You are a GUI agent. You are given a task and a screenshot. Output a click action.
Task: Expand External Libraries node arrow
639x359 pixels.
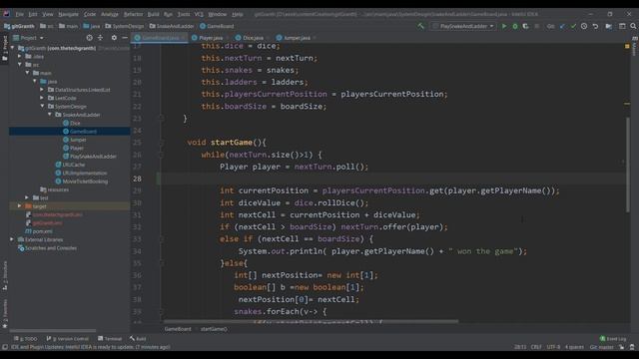[12, 239]
